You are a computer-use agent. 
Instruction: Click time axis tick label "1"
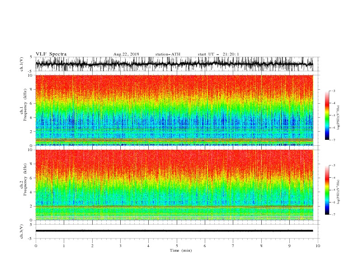64,246
